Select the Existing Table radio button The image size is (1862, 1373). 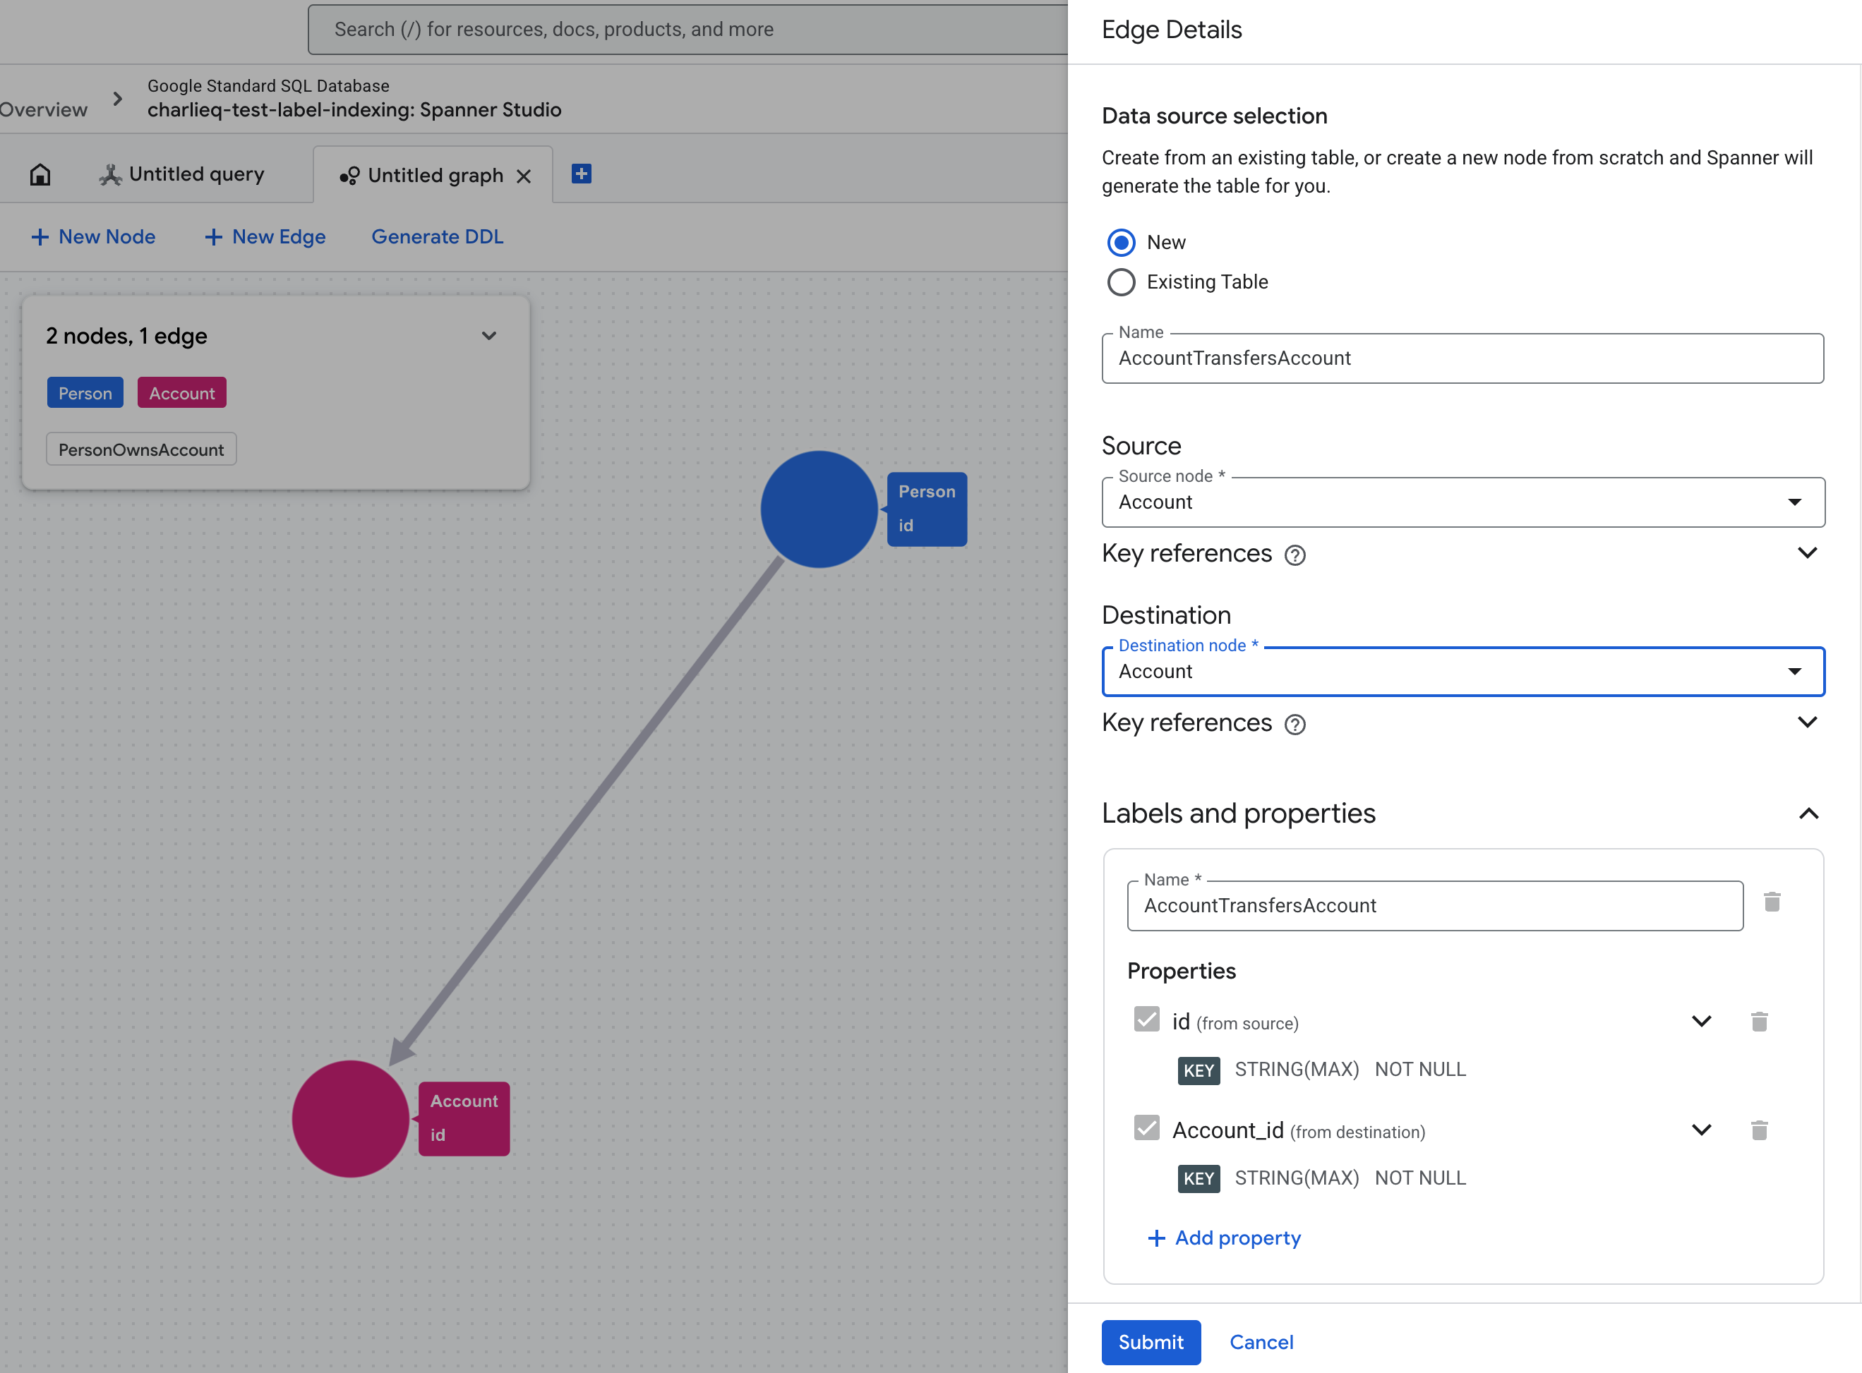tap(1122, 282)
